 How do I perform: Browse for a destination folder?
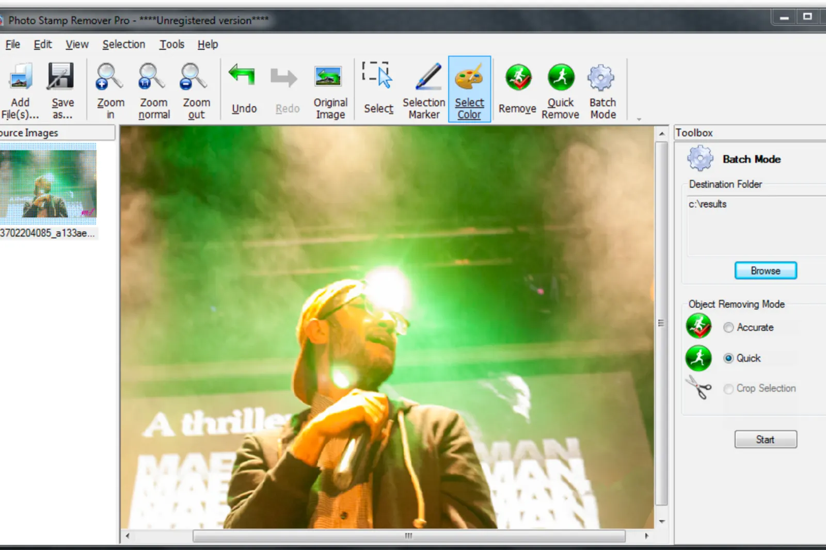(x=766, y=270)
